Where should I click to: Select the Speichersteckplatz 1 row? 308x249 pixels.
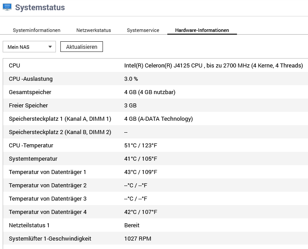[155, 119]
